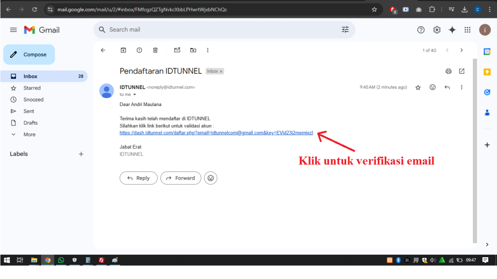
Task: Open email in new window
Action: pyautogui.click(x=462, y=71)
